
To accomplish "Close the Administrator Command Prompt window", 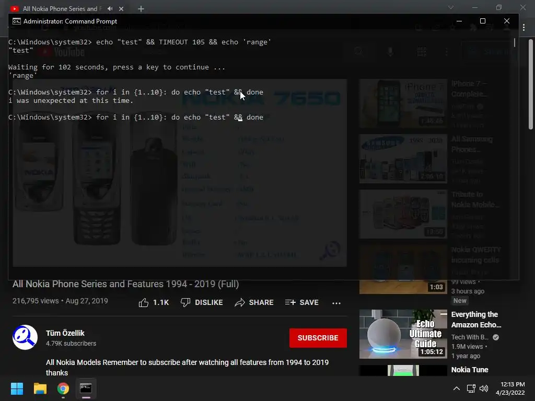I will 507,21.
